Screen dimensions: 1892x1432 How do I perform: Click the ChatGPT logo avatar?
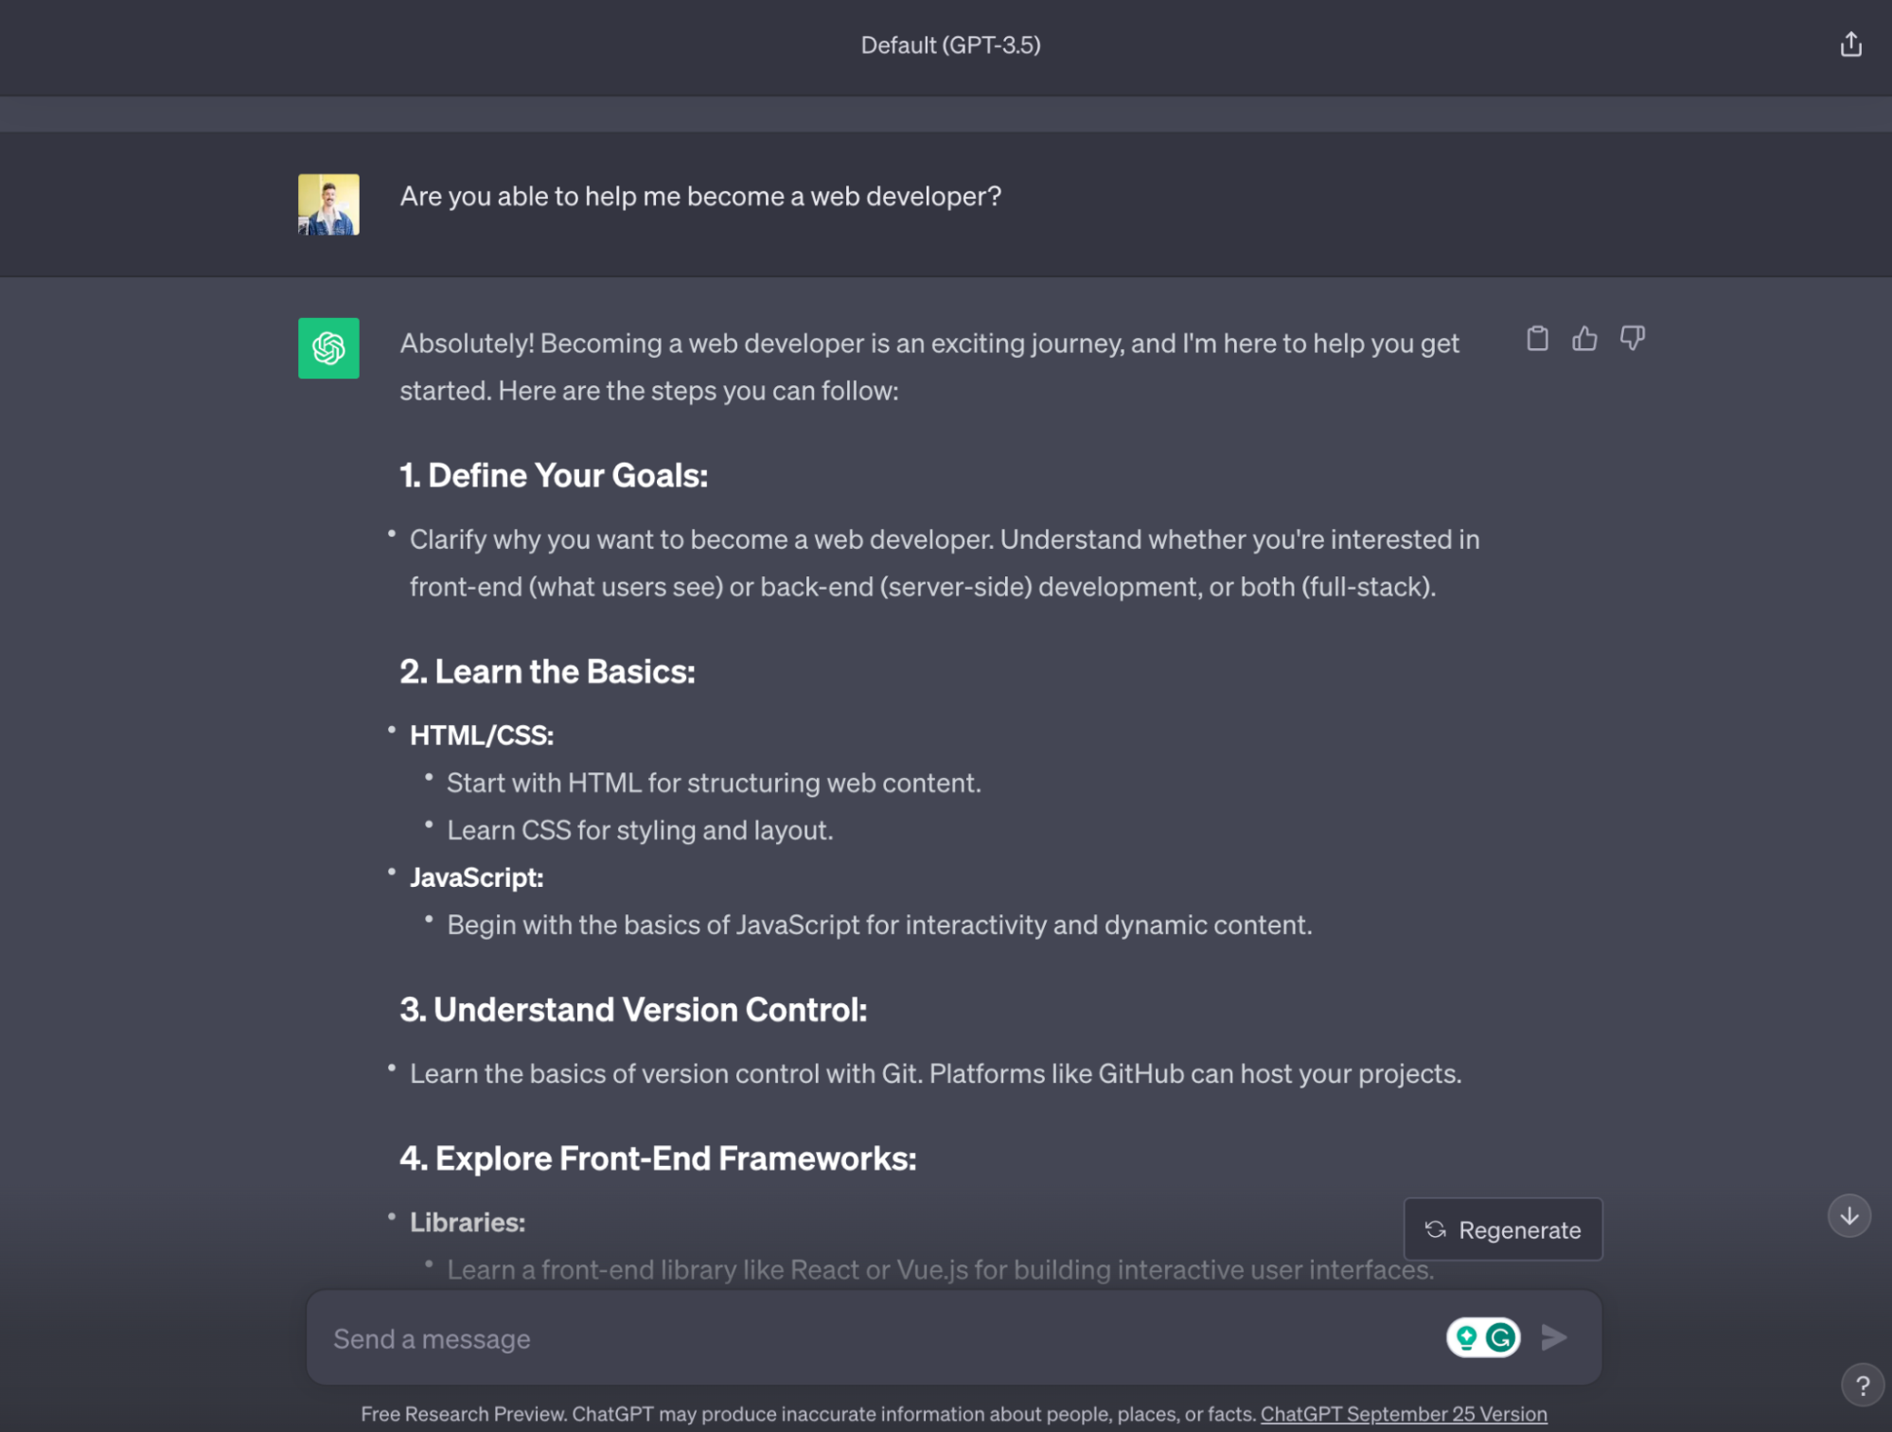click(x=328, y=348)
